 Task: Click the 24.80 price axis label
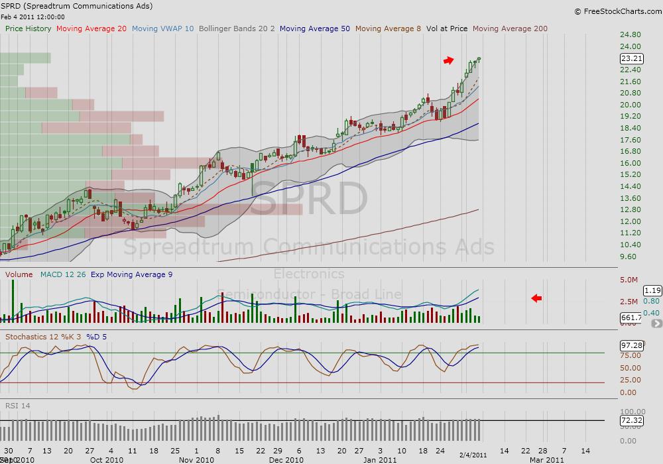click(x=631, y=34)
